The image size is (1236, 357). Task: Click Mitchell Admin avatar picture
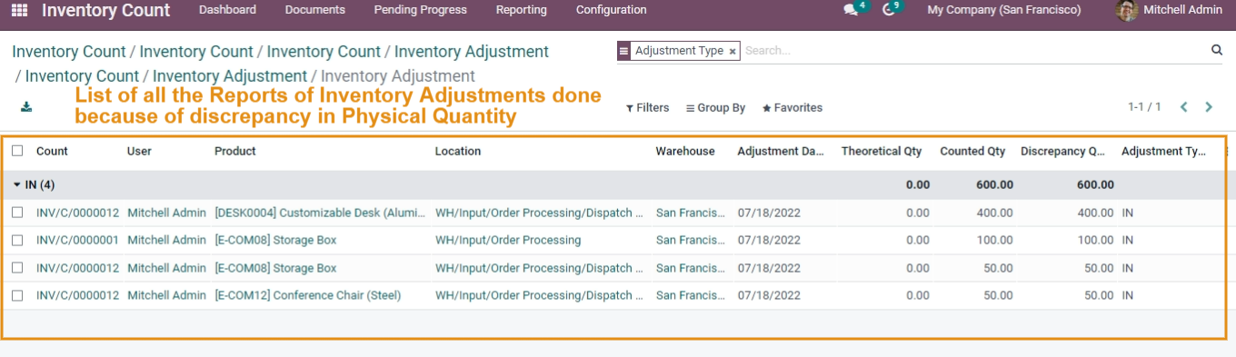1127,10
